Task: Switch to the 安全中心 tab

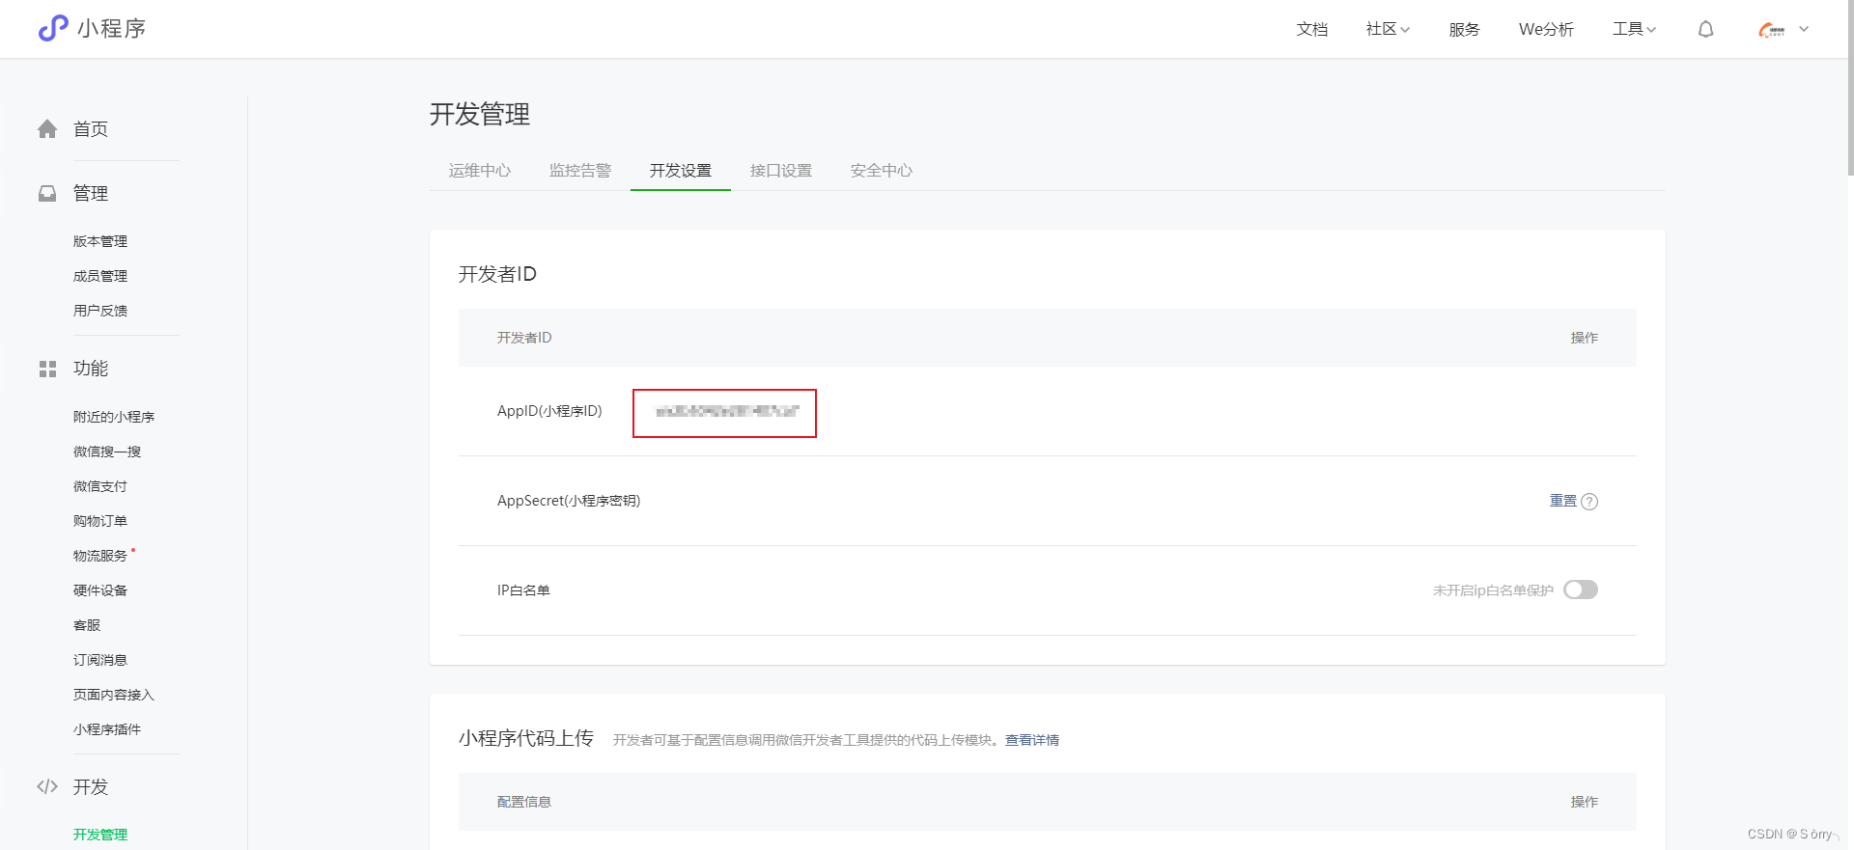Action: [x=882, y=170]
